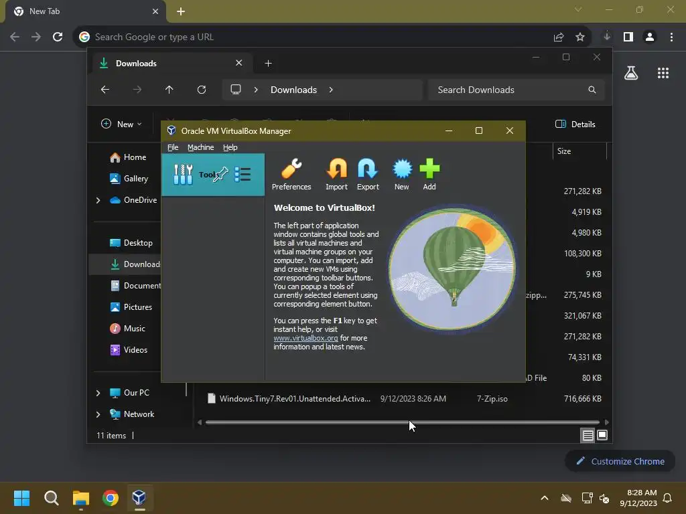
Task: Open the notifications bell
Action: coord(668,498)
